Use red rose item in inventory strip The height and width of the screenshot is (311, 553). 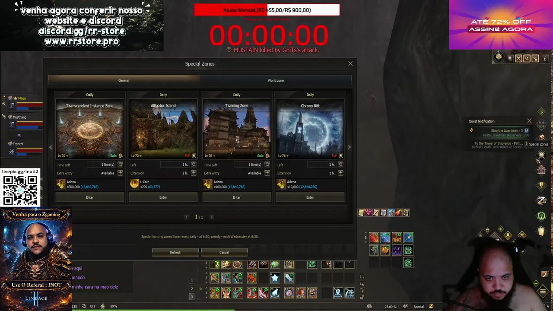click(x=369, y=212)
